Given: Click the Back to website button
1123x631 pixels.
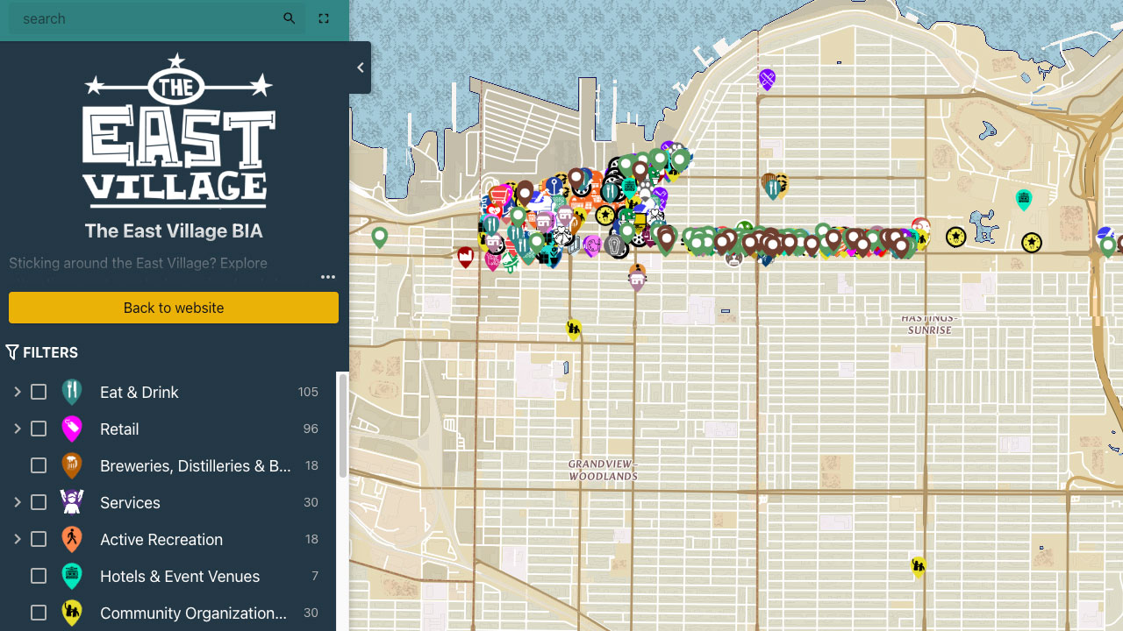Looking at the screenshot, I should tap(174, 308).
